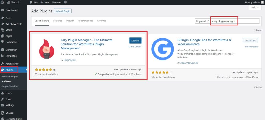The width and height of the screenshot is (265, 120).
Task: Click the star rating of GPlugin
Action: coord(160,72)
